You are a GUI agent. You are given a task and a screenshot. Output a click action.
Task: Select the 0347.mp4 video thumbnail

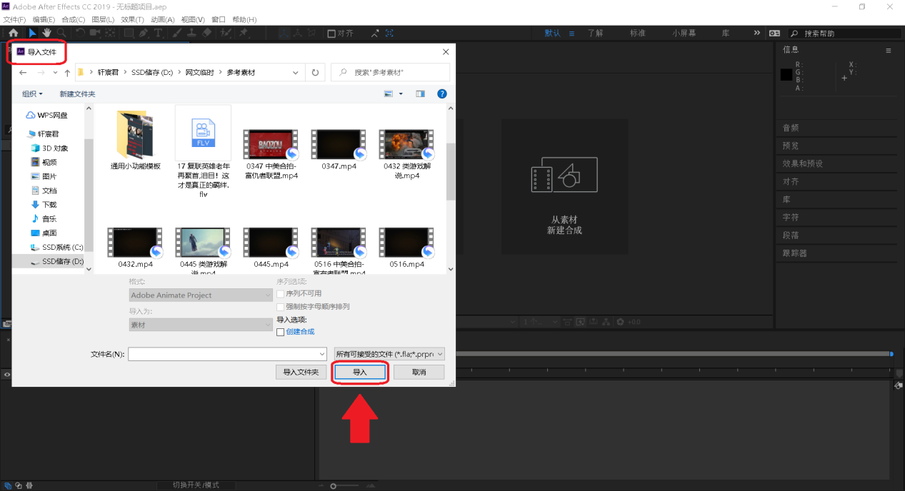pyautogui.click(x=339, y=145)
